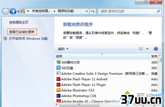The width and height of the screenshot is (165, 107).
Task: Minimize the Programs and Features window
Action: tap(139, 2)
